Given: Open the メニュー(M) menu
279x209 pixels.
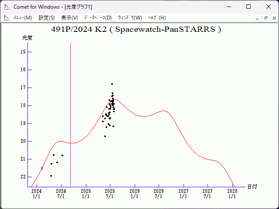Looking at the screenshot, I should [x=23, y=18].
